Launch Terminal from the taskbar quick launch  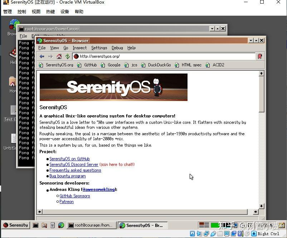coord(35,226)
